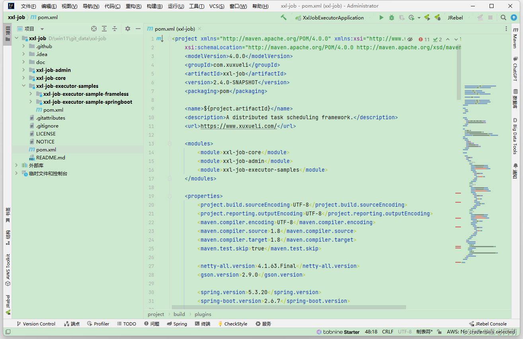Toggle the inspection highlighting eye icon
This screenshot has height=339, width=523.
[410, 39]
